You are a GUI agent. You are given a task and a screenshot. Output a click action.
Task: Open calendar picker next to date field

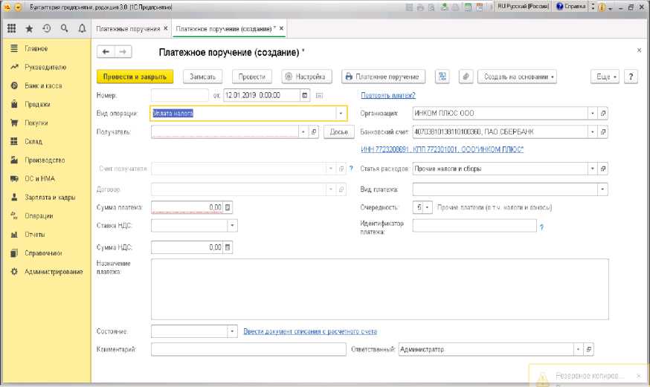click(x=305, y=95)
